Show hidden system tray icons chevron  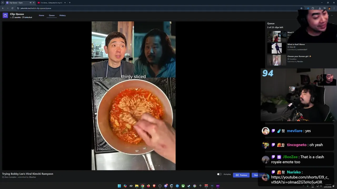click(303, 186)
